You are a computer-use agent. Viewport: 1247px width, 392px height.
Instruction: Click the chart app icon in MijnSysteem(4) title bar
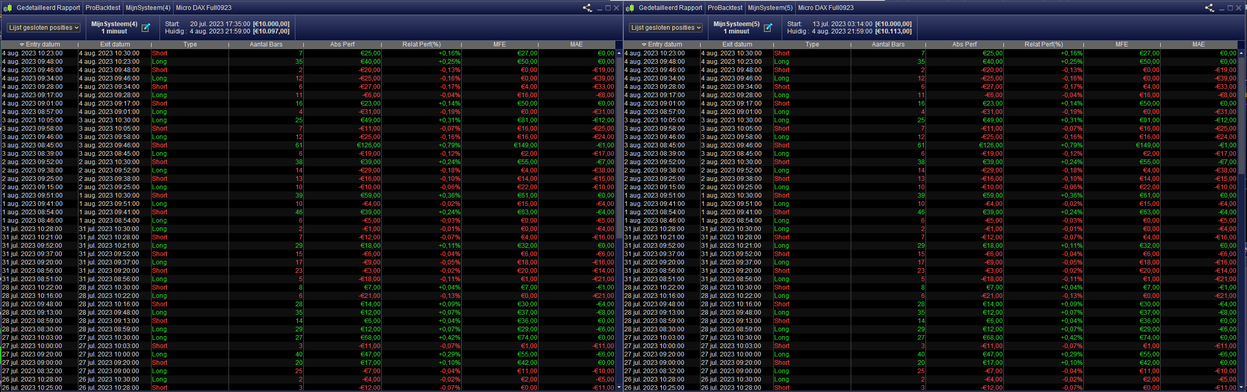coord(8,8)
